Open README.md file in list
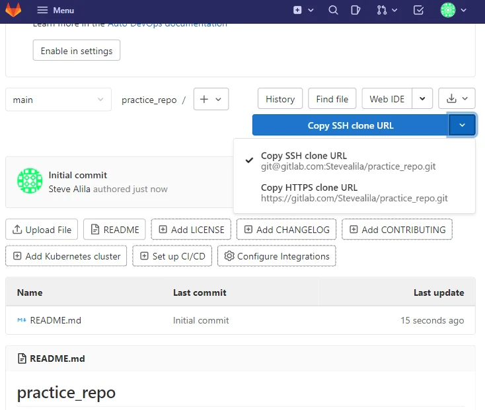The height and width of the screenshot is (410, 485). pyautogui.click(x=56, y=320)
